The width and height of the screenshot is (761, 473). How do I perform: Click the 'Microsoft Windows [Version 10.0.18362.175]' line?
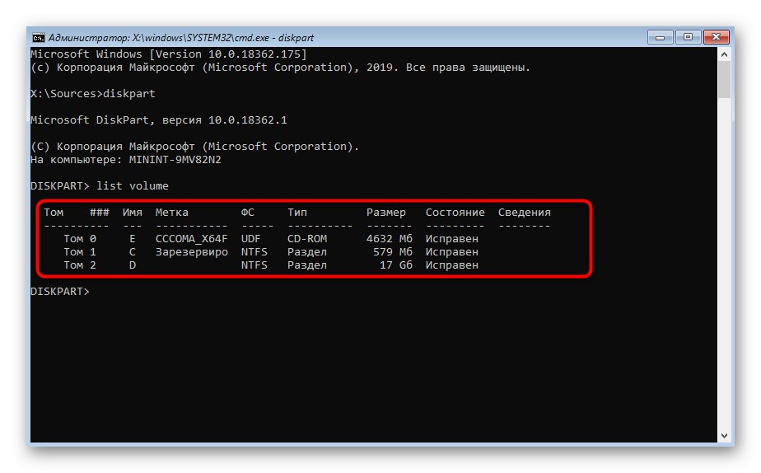169,54
